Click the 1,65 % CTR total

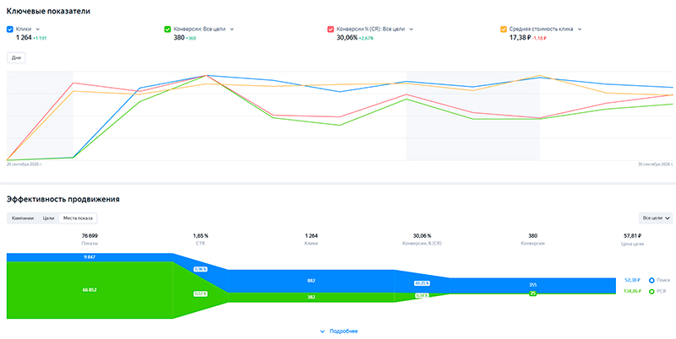pos(200,236)
